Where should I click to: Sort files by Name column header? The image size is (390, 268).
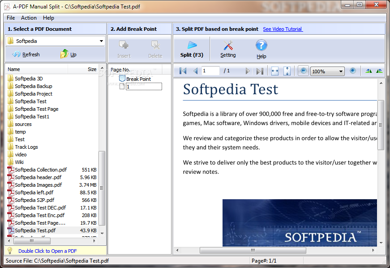(x=36, y=69)
